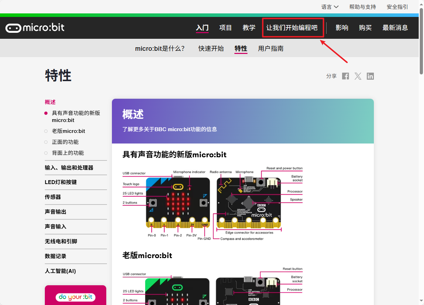
Task: Open 帮助与支持 link
Action: 363,7
